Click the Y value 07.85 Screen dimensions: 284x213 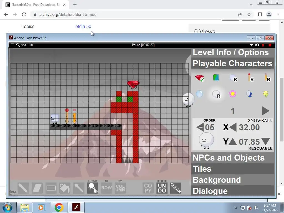click(249, 142)
